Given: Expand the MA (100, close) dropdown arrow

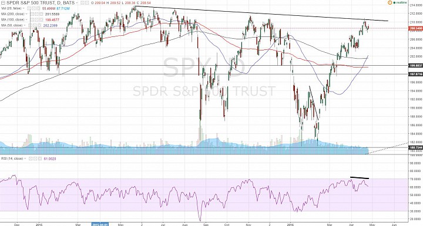Looking at the screenshot, I should pyautogui.click(x=26, y=20).
